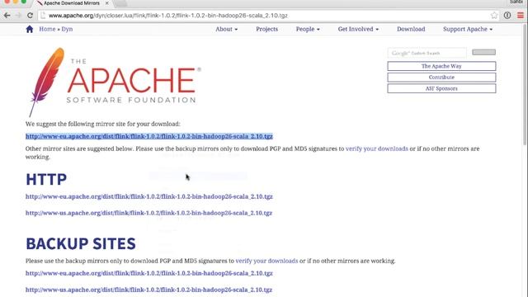Open the Dyn breadcrumb link
528x297 pixels.
(67, 29)
